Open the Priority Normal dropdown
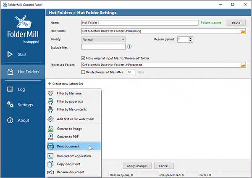Image resolution: width=252 pixels, height=178 pixels. (x=103, y=39)
